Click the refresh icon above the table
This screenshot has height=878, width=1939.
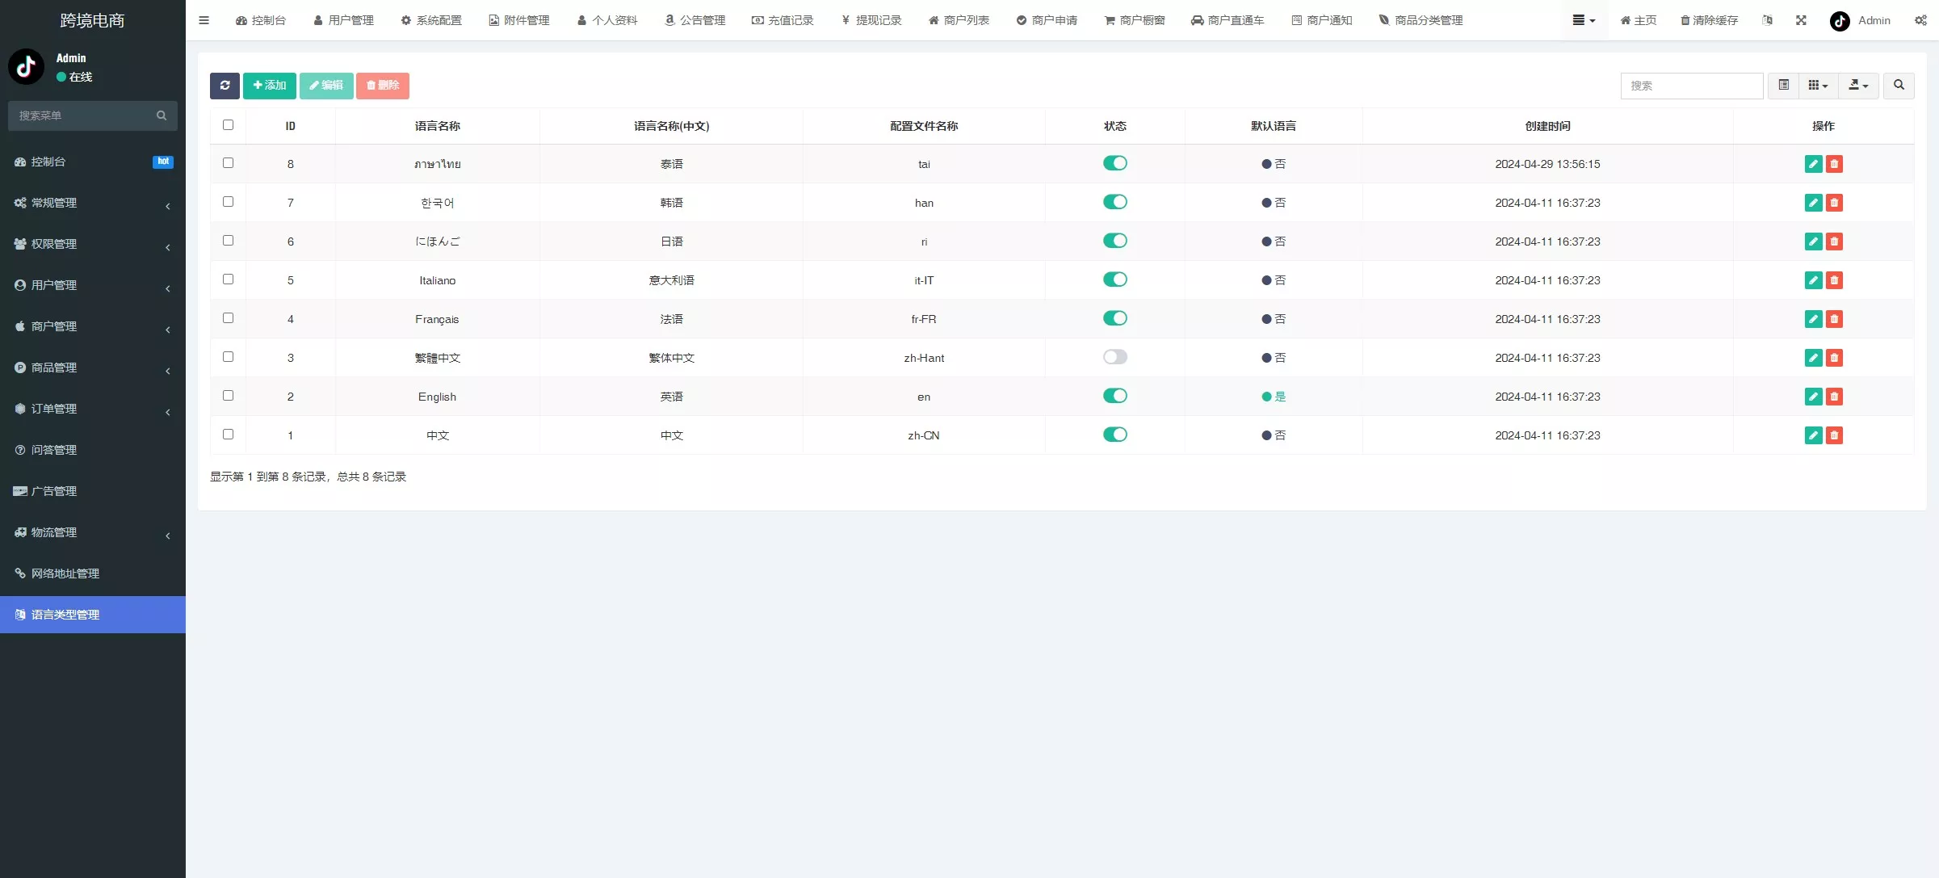point(225,86)
